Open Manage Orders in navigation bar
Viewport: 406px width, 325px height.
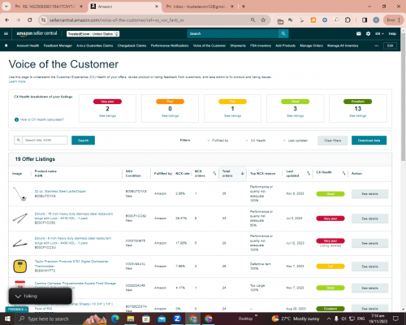(x=311, y=45)
